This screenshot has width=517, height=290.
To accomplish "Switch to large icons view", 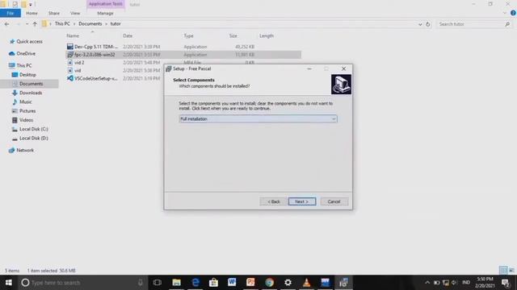I will pos(511,271).
